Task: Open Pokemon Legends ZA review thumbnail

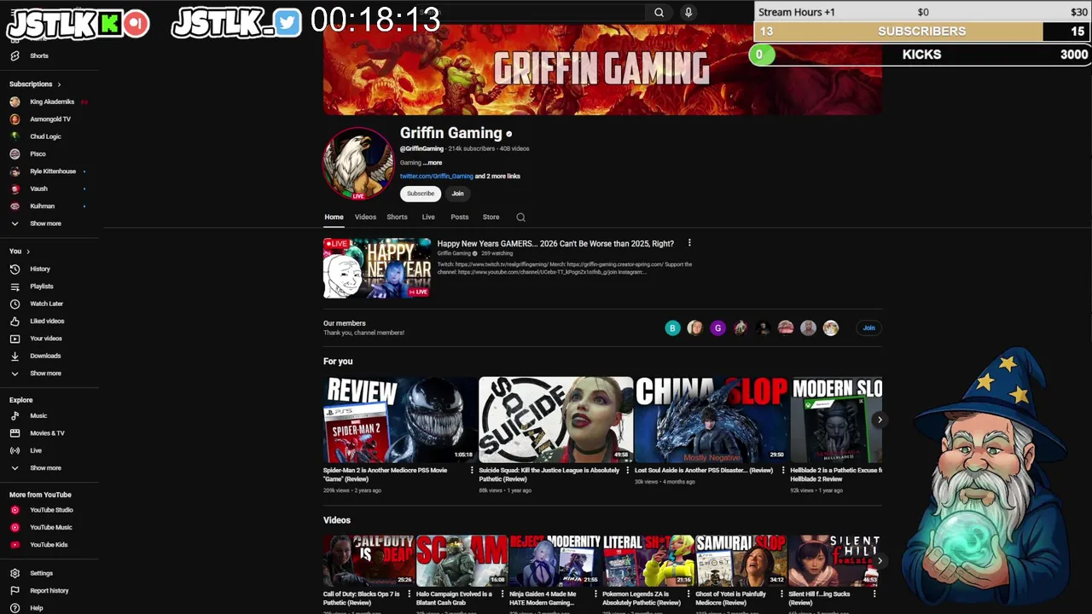Action: pos(648,560)
